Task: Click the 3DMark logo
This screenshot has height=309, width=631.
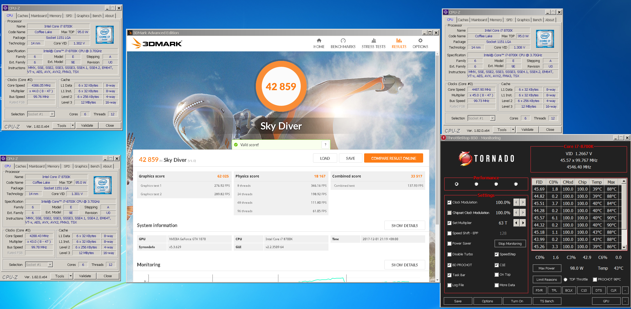Action: 157,43
